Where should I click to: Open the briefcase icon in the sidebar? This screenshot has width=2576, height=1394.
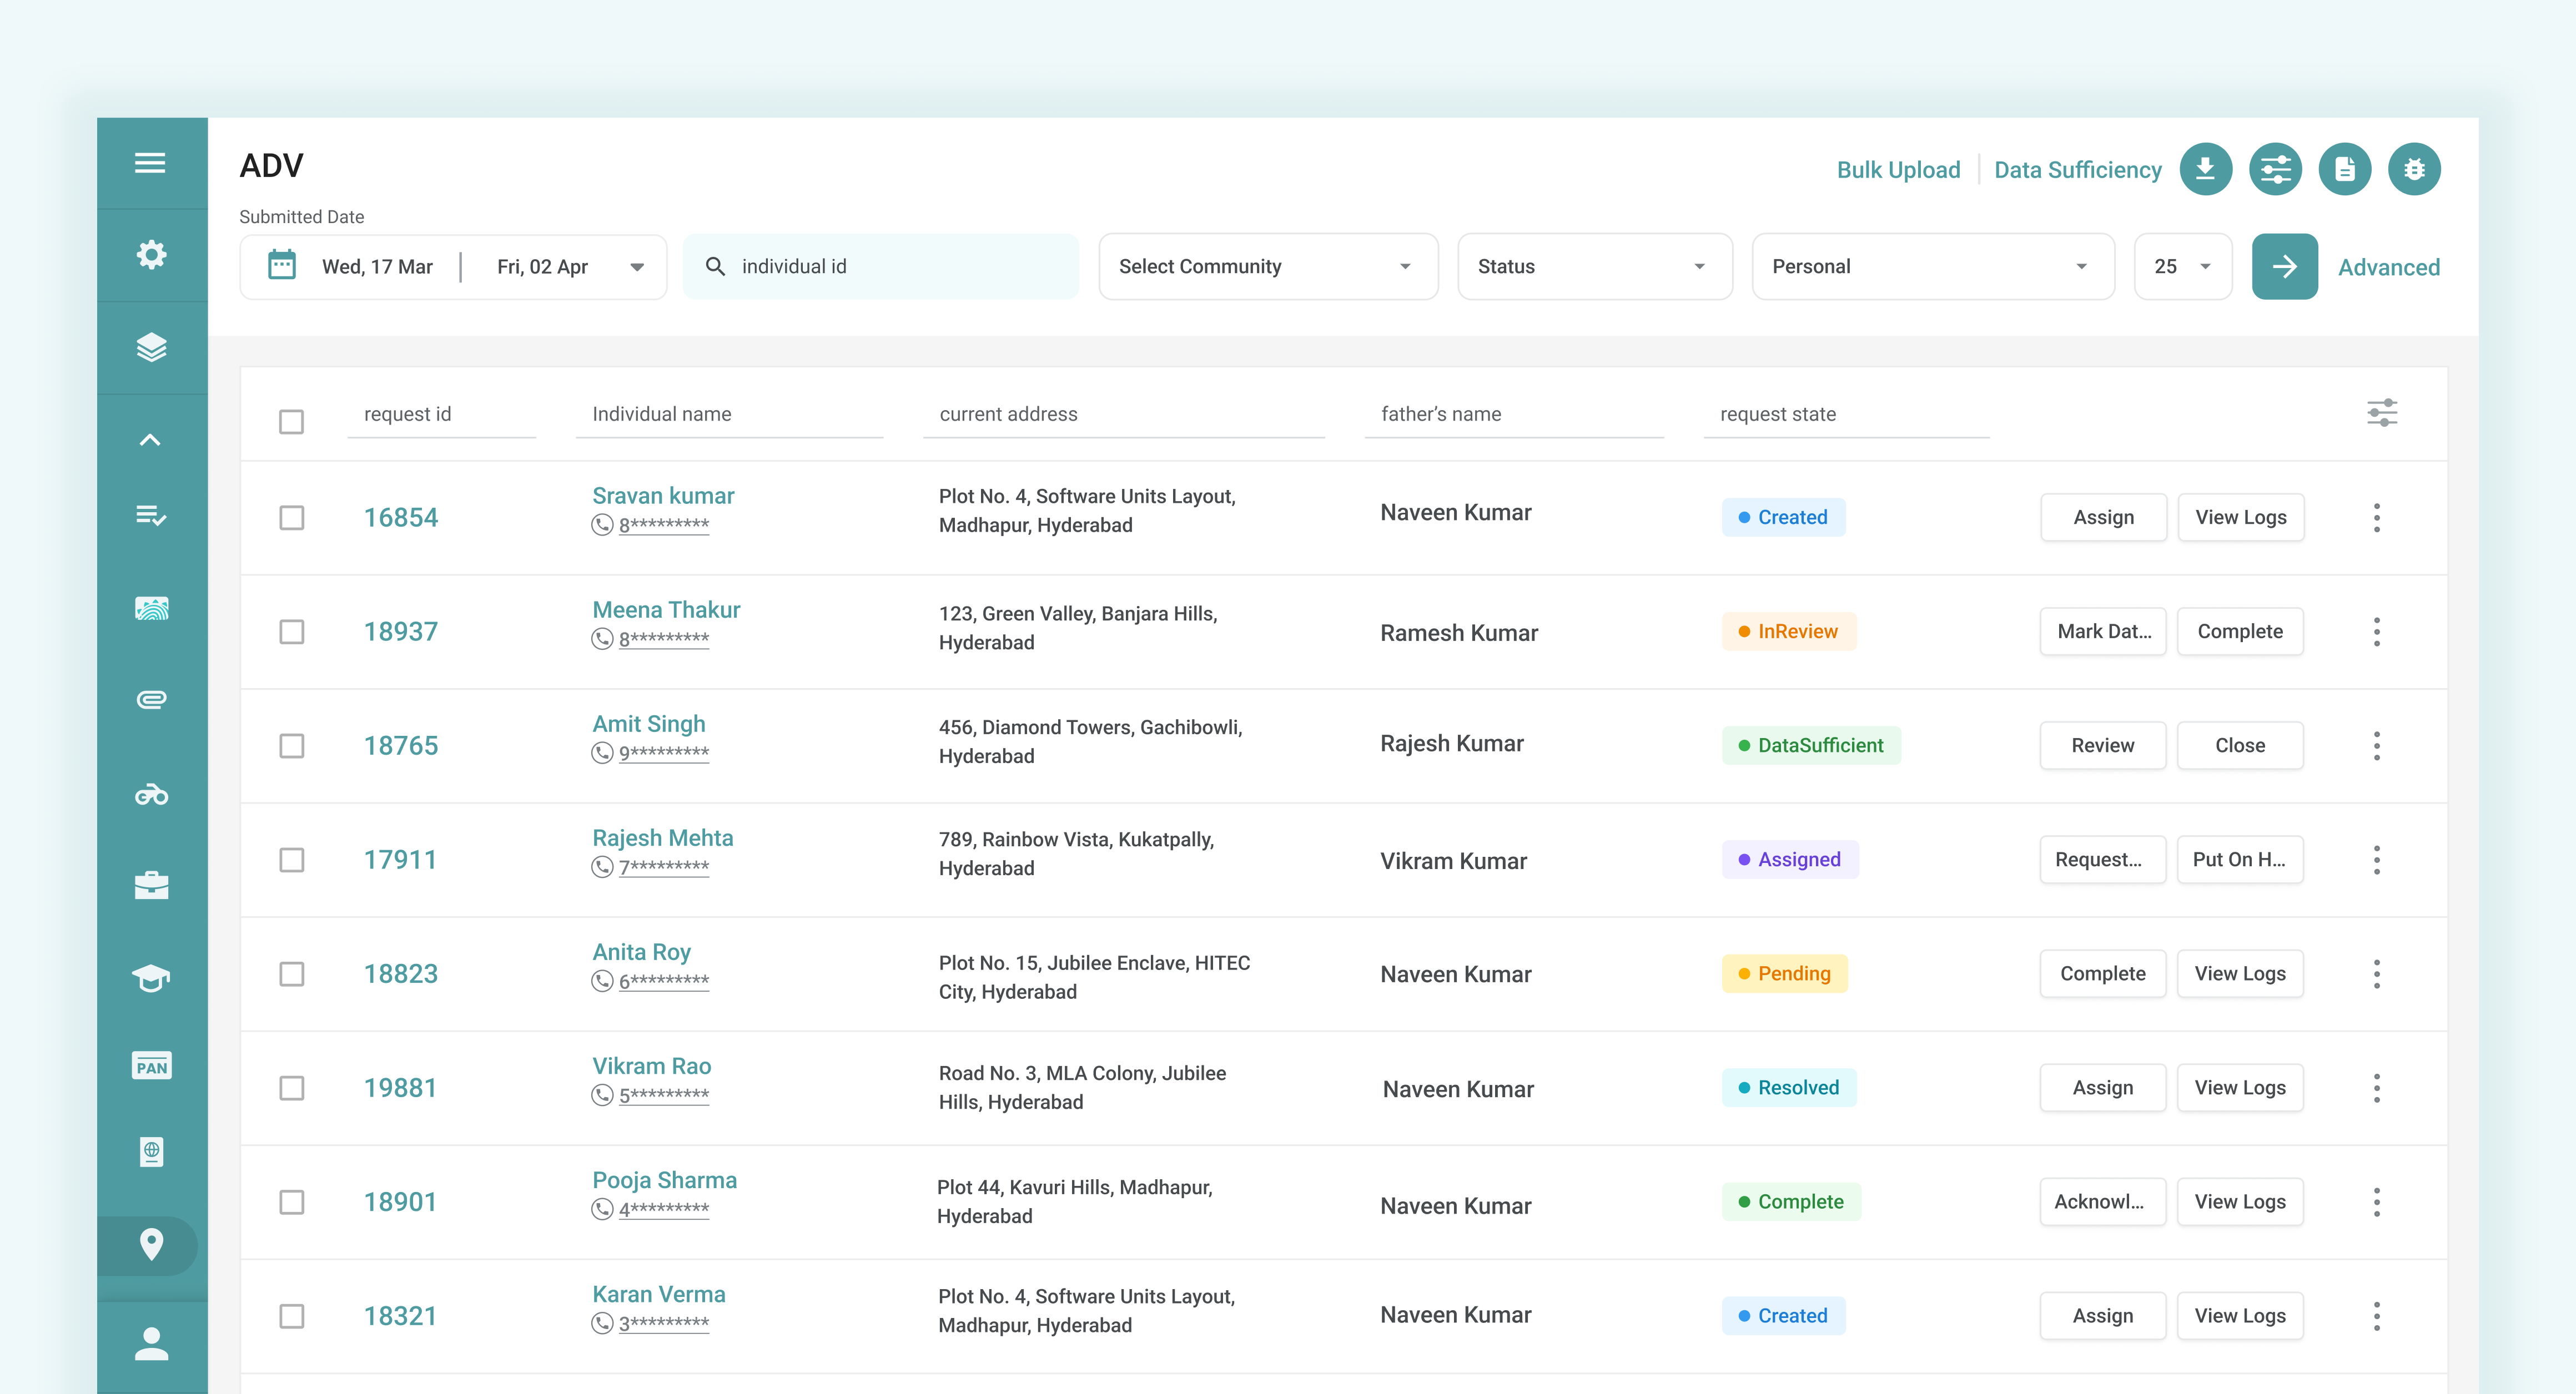[x=151, y=885]
